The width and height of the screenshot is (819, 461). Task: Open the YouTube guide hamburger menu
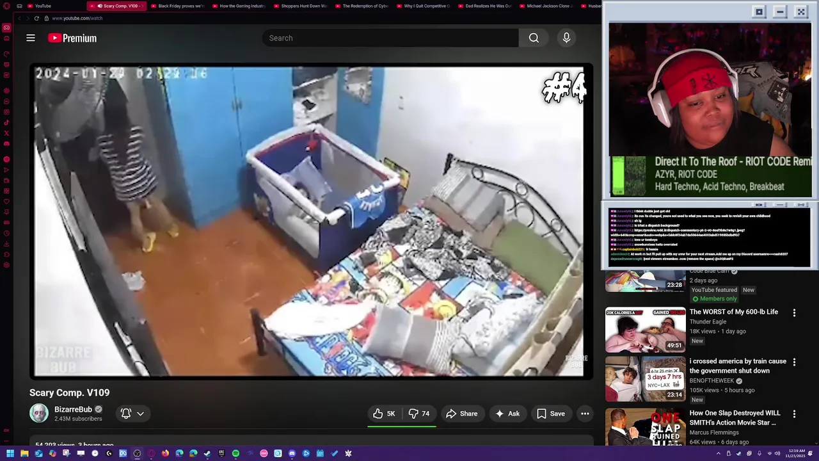coord(30,38)
